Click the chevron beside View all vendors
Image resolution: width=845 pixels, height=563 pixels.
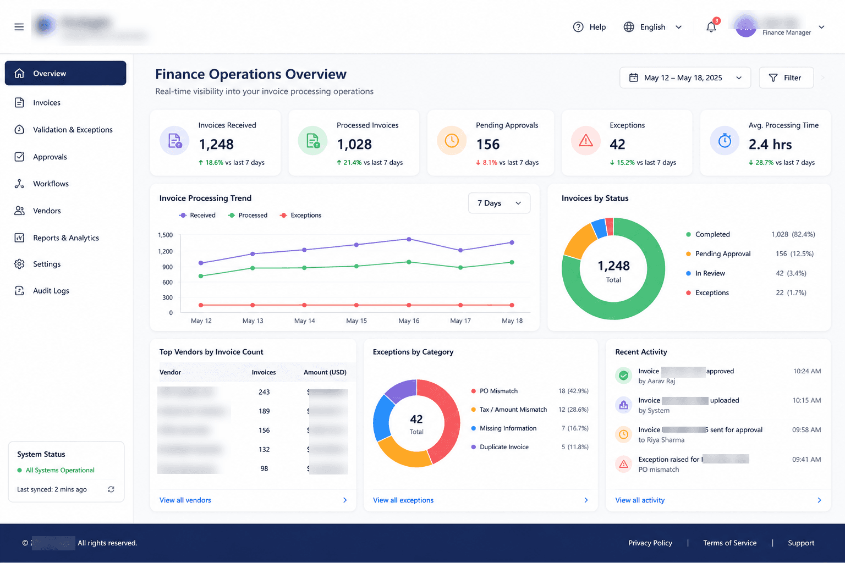point(345,500)
